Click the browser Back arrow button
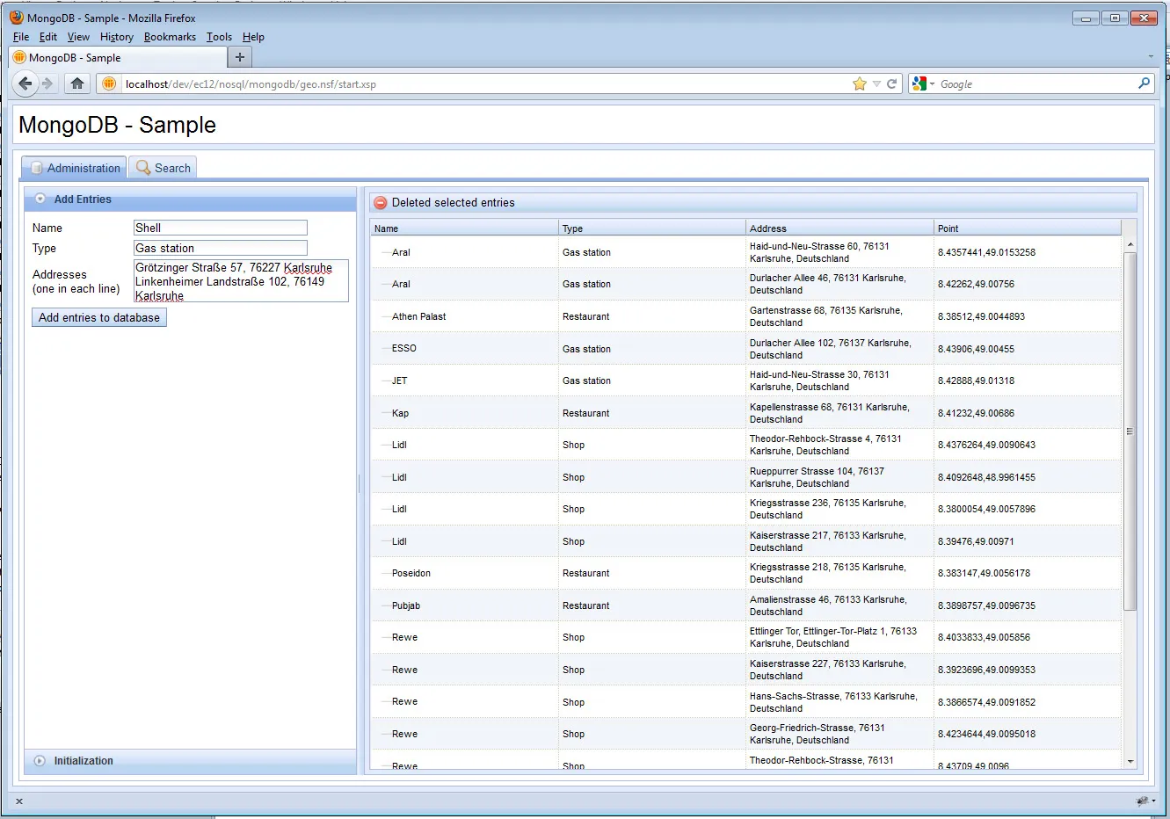 tap(25, 83)
